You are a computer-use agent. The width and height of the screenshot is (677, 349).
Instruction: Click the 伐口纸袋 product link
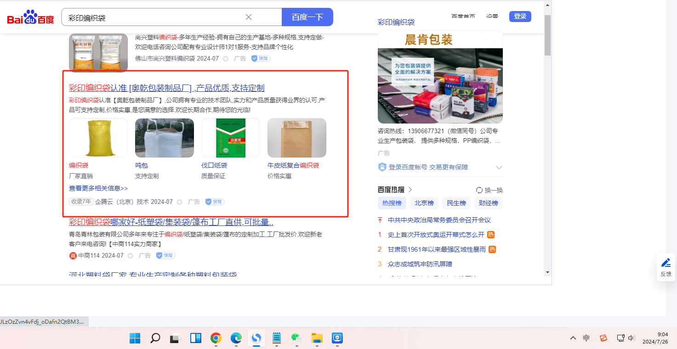pos(214,165)
